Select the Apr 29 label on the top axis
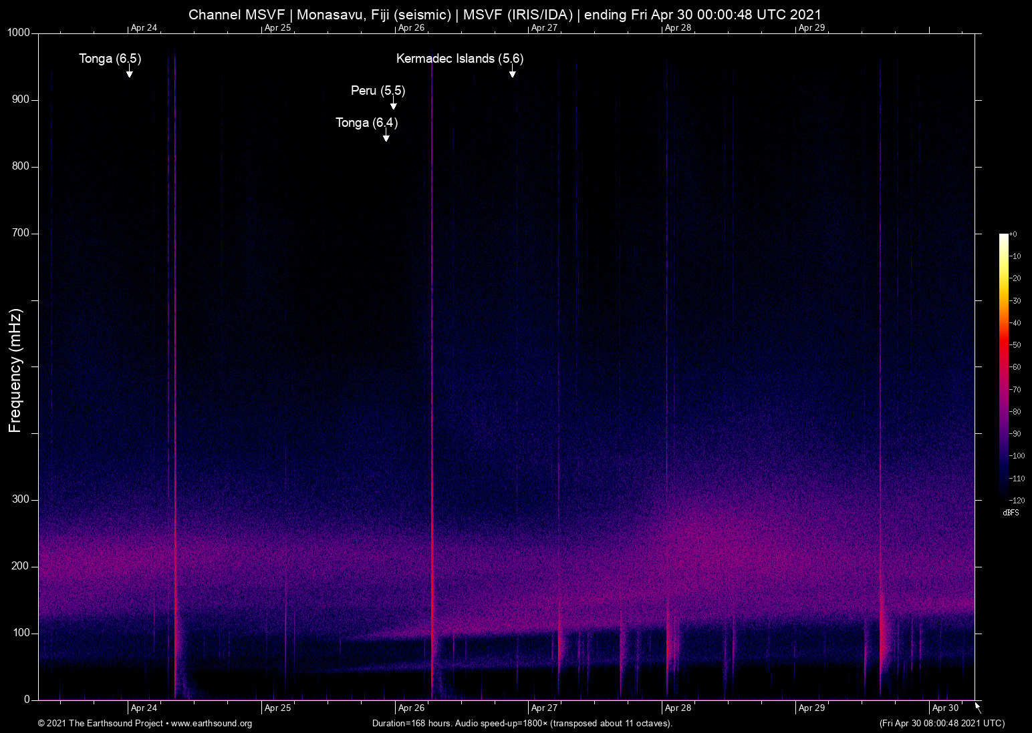Viewport: 1032px width, 733px height. (811, 28)
